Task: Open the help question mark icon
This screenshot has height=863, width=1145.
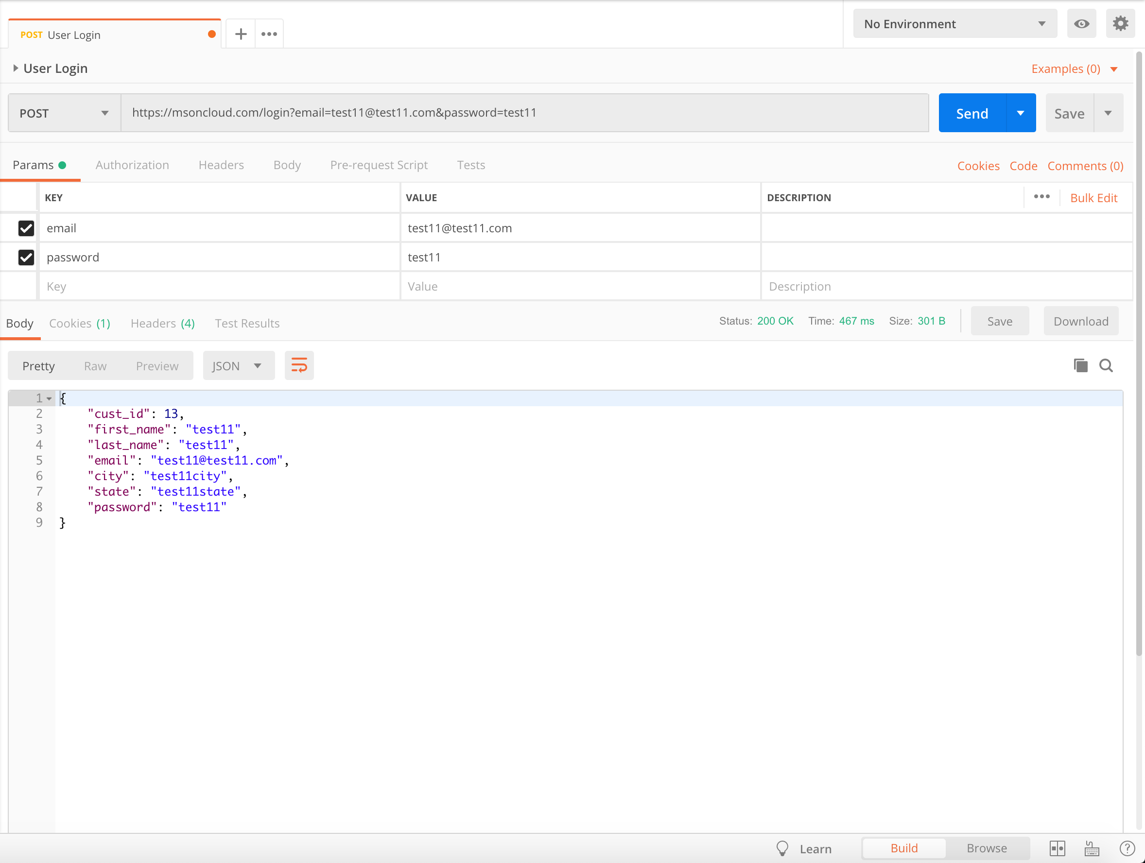Action: click(x=1127, y=848)
